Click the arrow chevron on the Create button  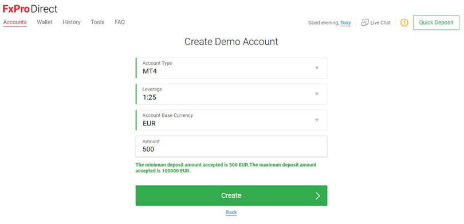318,195
